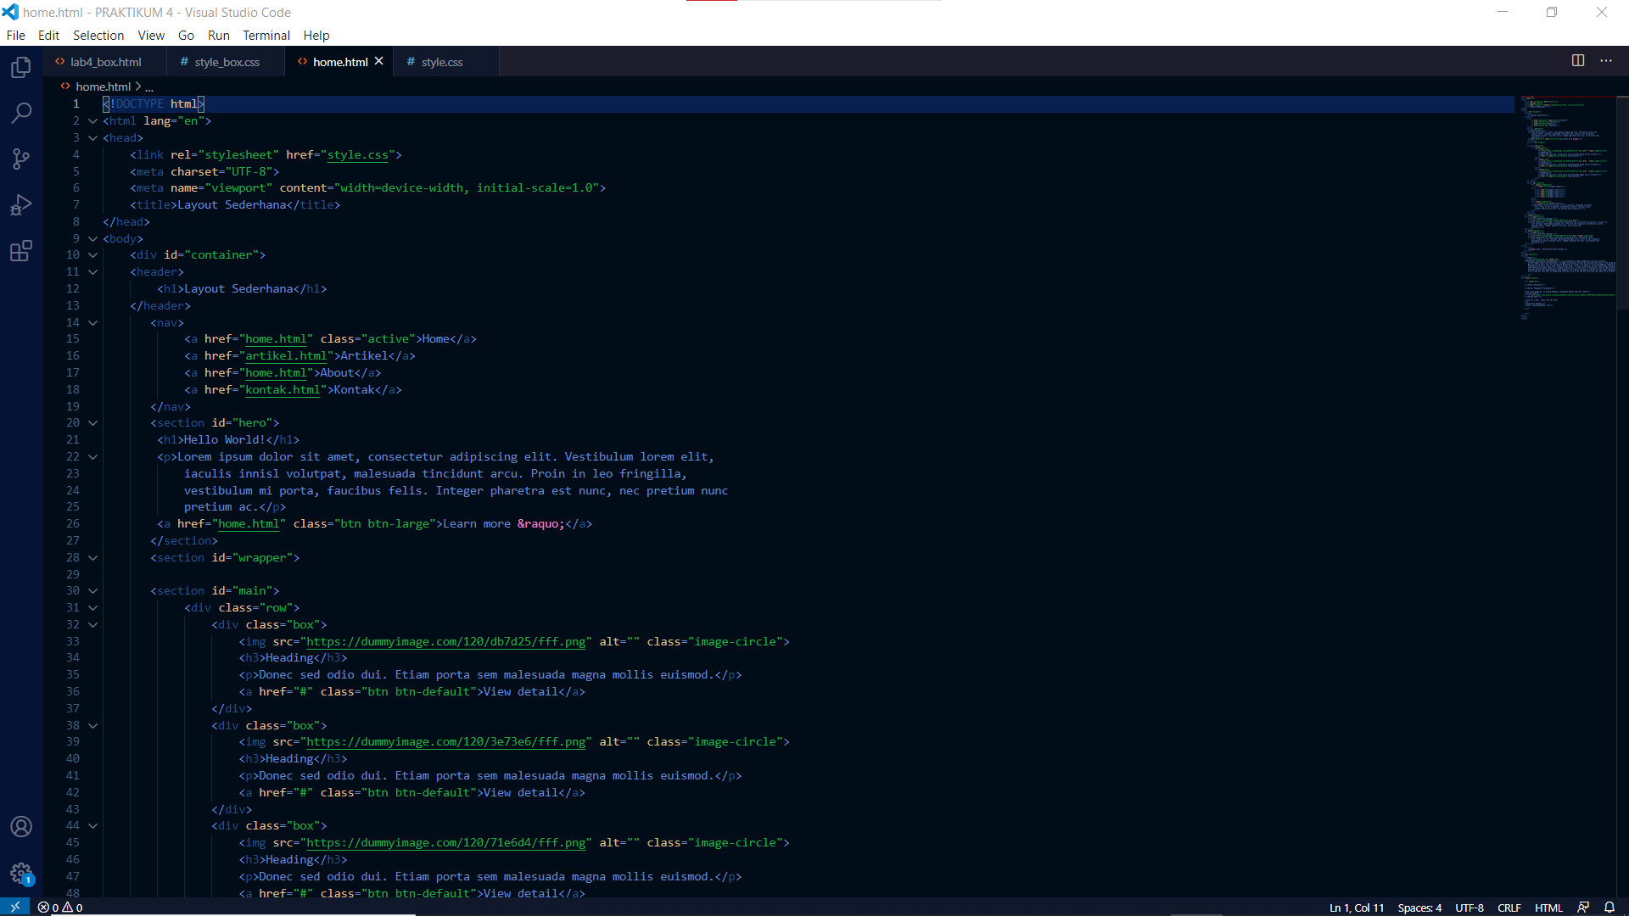Collapse the html tag fold on line 2

92,121
